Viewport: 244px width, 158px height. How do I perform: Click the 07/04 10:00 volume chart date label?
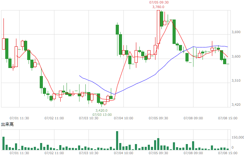point(123,153)
